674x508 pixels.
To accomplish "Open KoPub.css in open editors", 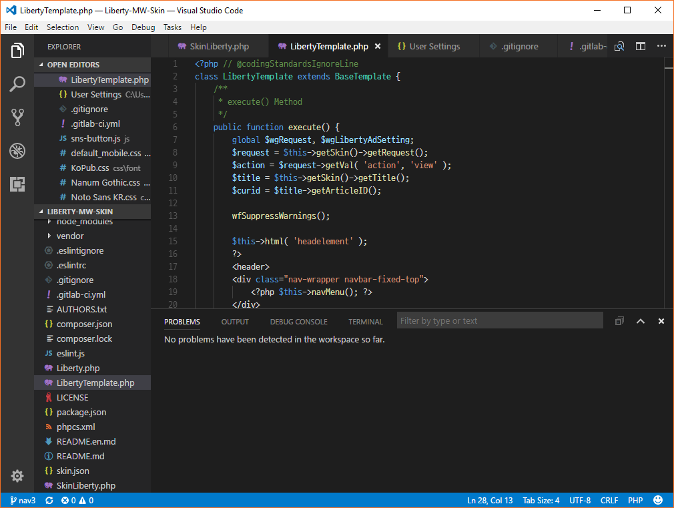I will coord(92,168).
